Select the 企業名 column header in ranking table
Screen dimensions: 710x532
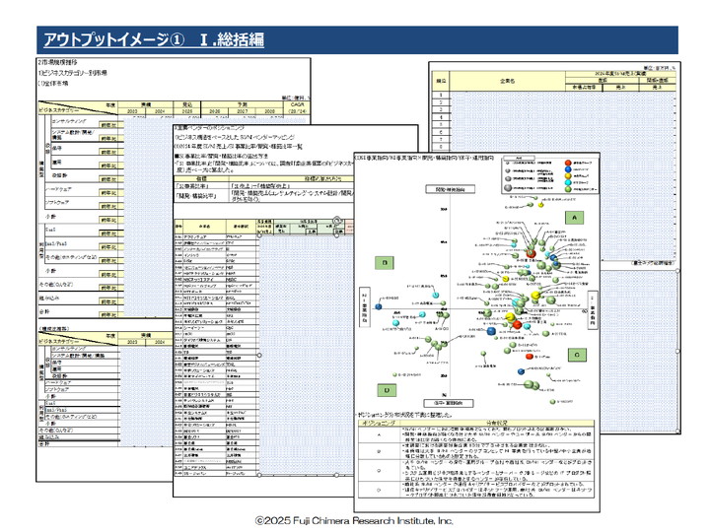pyautogui.click(x=507, y=81)
